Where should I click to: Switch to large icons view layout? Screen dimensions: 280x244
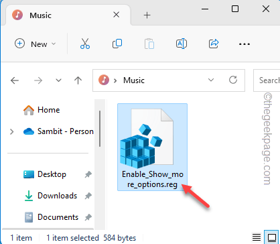(x=272, y=237)
